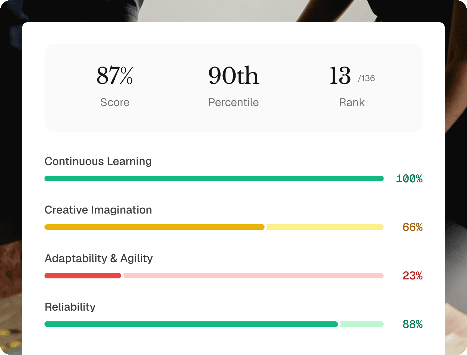Open the Continuous Learning skill heading
Screen dimensions: 467x355
98,161
